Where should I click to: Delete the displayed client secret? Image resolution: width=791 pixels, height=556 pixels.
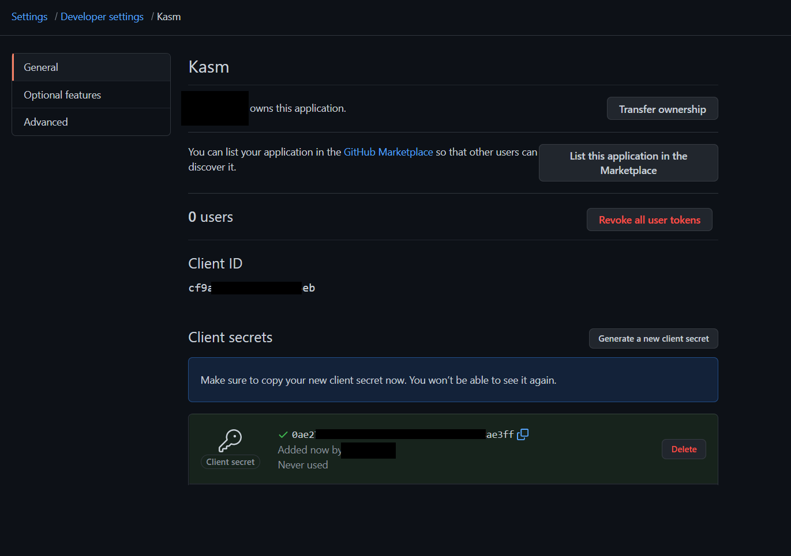pos(684,449)
